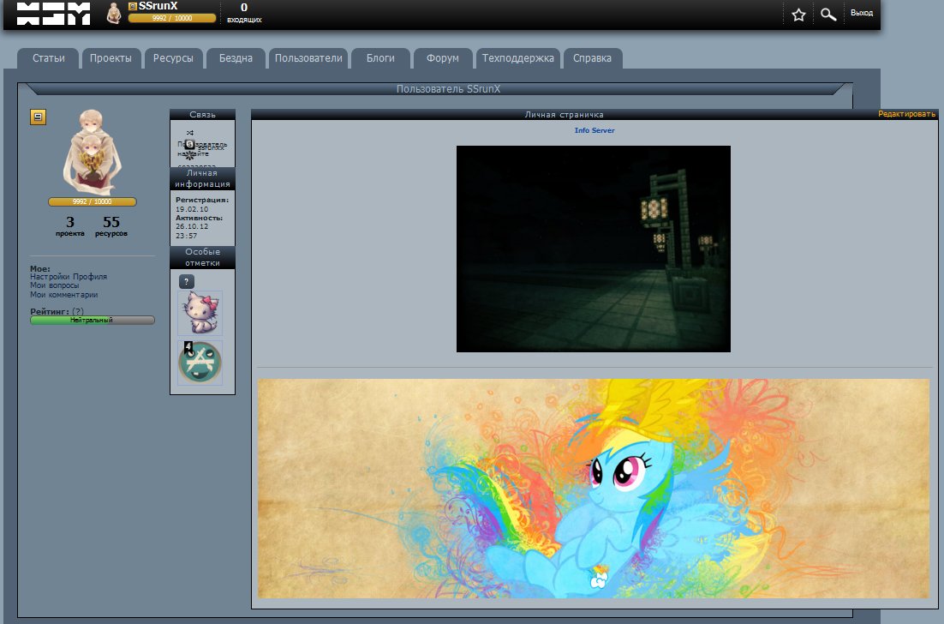Open the входящих inbox counter

[244, 13]
